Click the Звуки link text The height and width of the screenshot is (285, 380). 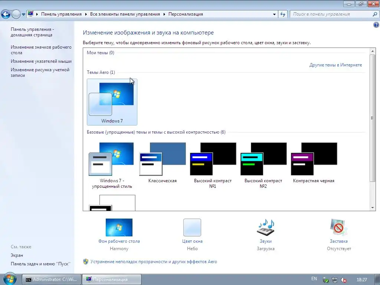(266, 241)
